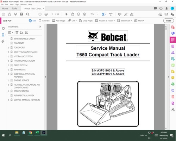Print the document with the printer icon
Viewport: 176px width, 141px height.
pos(21,14)
